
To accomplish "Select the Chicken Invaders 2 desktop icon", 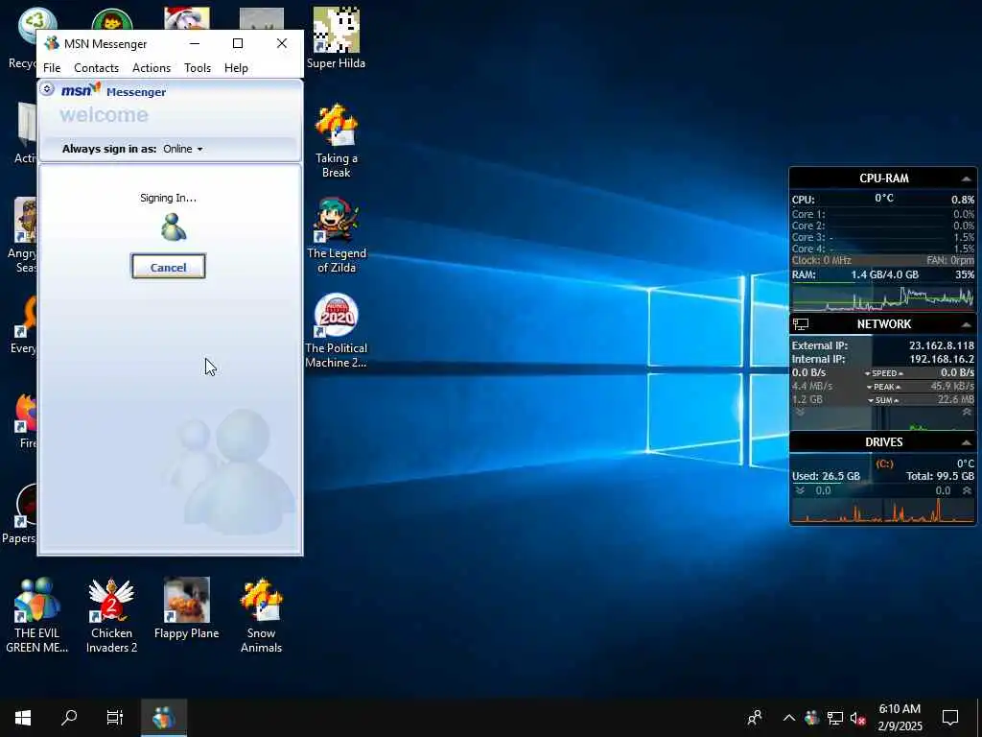I will click(111, 615).
